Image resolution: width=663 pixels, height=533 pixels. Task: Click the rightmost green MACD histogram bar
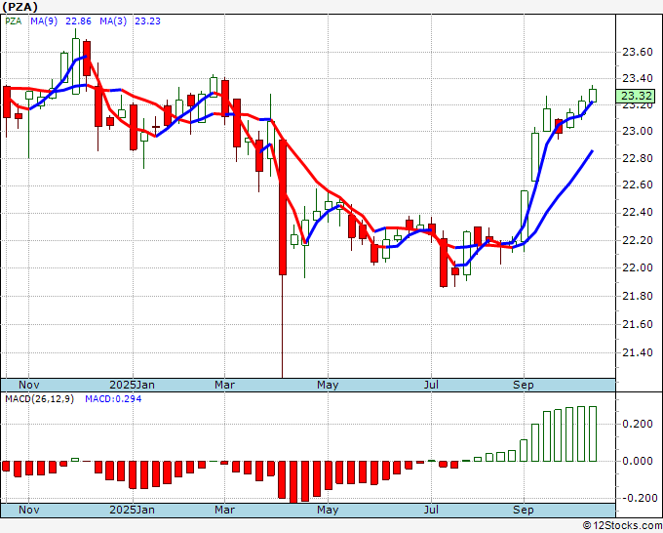point(589,433)
